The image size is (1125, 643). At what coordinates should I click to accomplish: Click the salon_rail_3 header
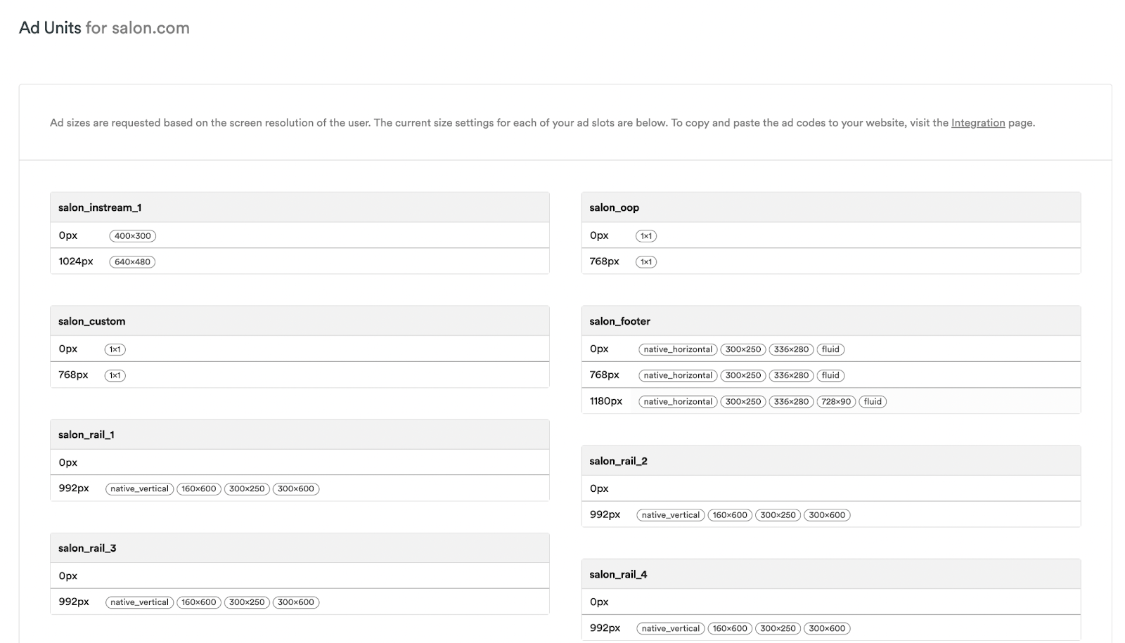pos(300,548)
